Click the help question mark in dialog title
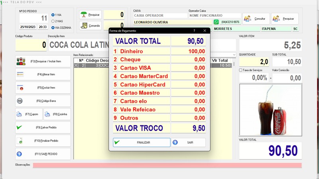Image resolution: width=319 pixels, height=179 pixels. click(194, 31)
